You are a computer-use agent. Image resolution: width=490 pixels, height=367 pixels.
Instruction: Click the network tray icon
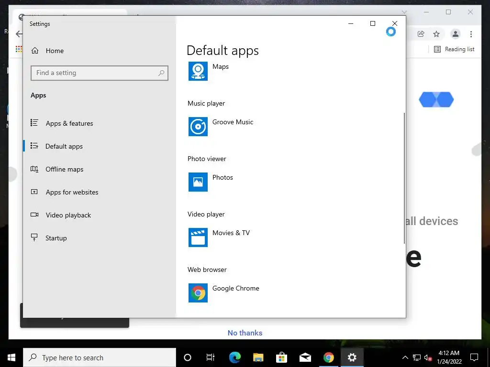click(x=417, y=357)
